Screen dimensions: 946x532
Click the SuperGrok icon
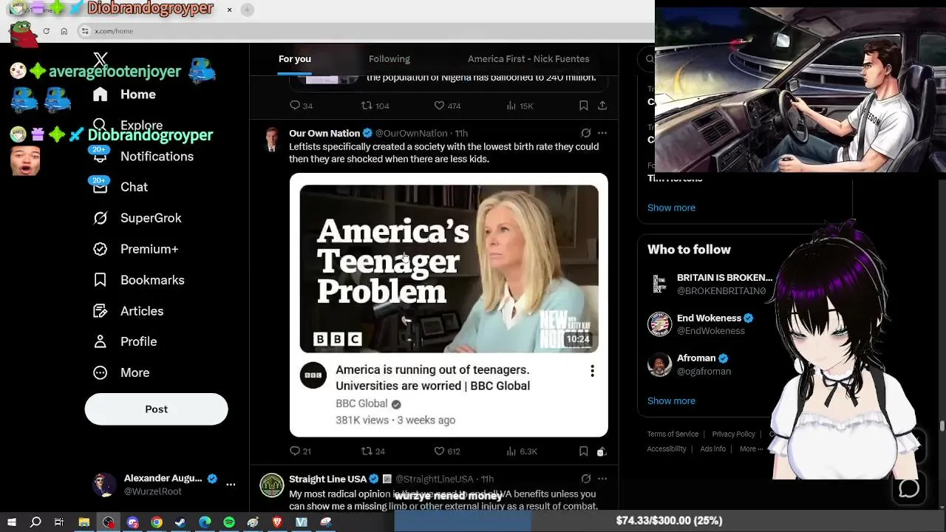(x=101, y=218)
